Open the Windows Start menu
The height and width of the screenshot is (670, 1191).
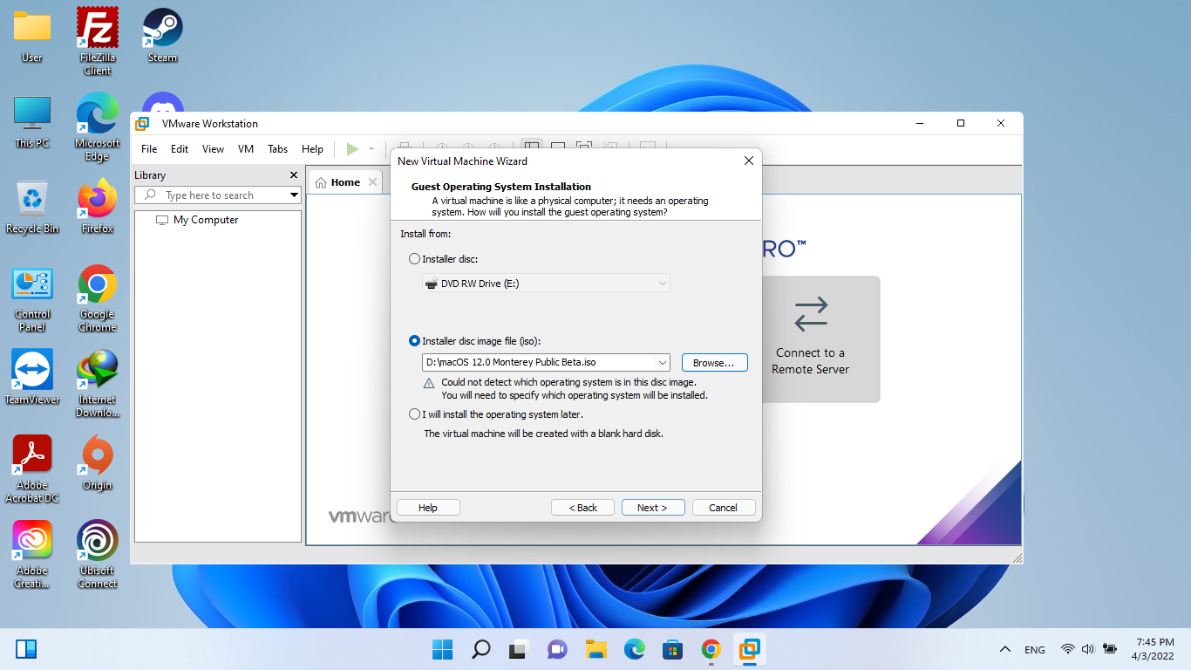[442, 649]
